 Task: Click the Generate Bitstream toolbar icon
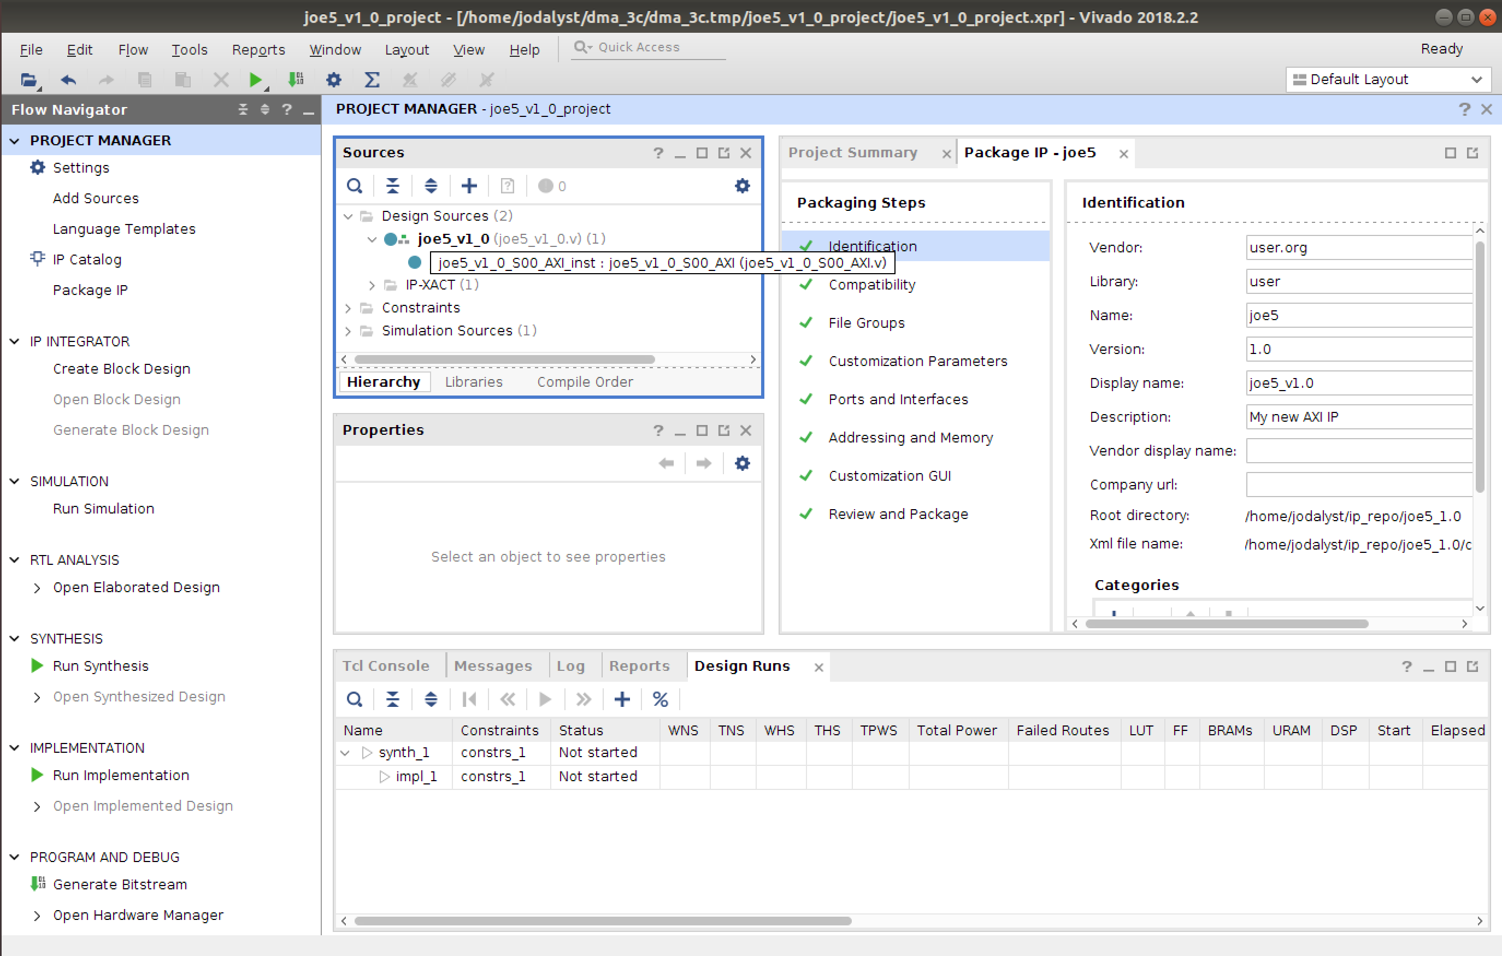pyautogui.click(x=296, y=80)
